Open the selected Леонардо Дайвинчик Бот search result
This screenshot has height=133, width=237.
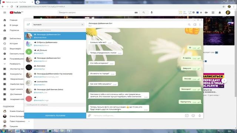tap(55, 36)
